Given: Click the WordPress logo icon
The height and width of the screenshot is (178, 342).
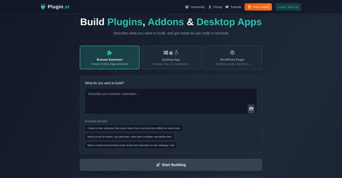Looking at the screenshot, I should tap(232, 52).
